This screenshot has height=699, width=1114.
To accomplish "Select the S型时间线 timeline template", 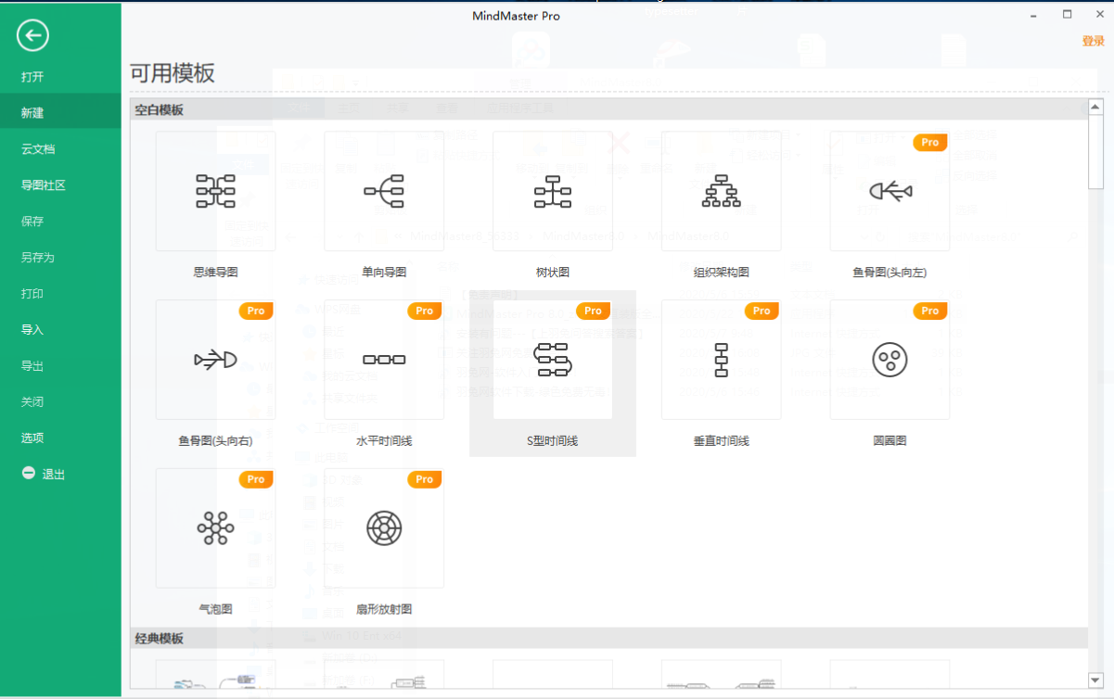I will click(x=553, y=360).
